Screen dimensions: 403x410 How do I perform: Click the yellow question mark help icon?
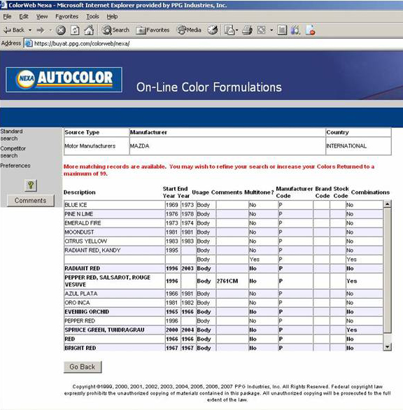31,185
